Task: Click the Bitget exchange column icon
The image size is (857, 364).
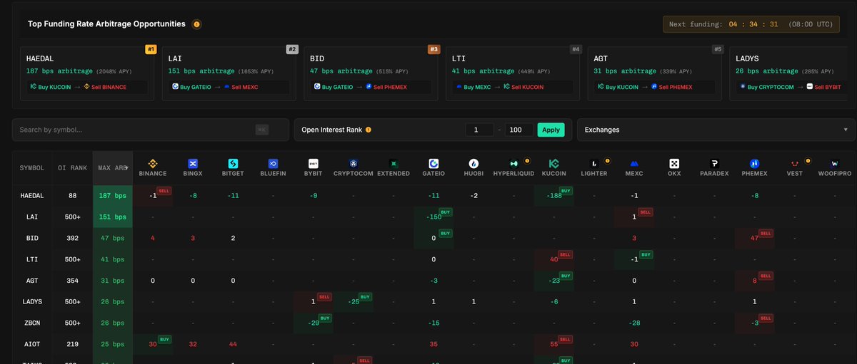Action: 232,164
